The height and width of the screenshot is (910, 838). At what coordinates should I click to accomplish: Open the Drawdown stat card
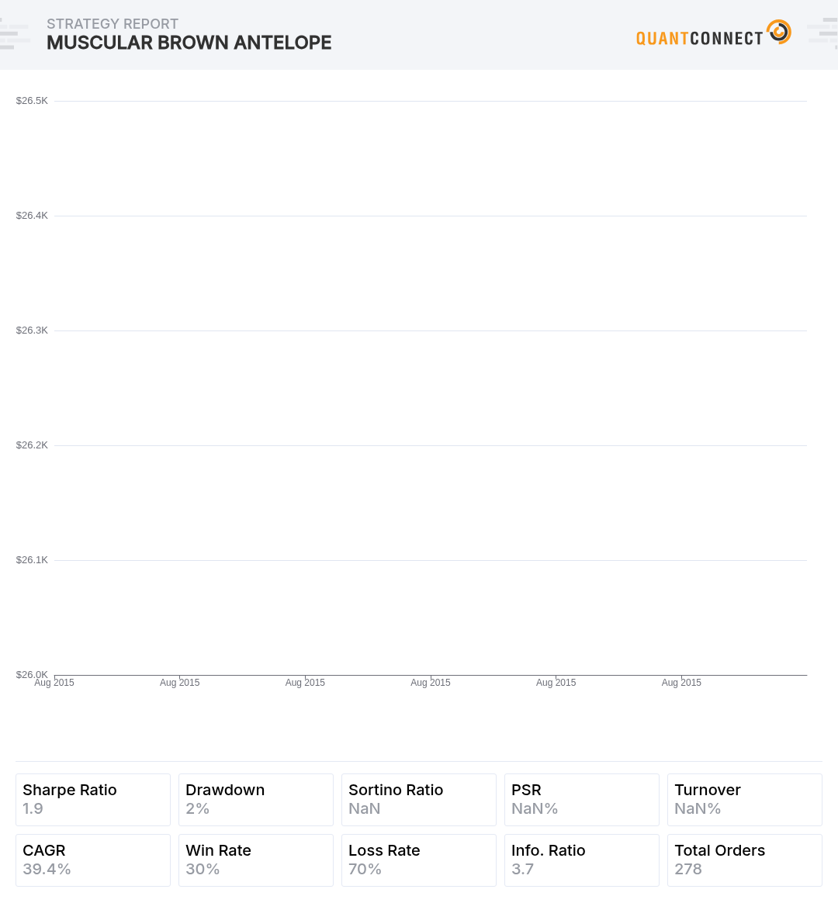coord(256,799)
